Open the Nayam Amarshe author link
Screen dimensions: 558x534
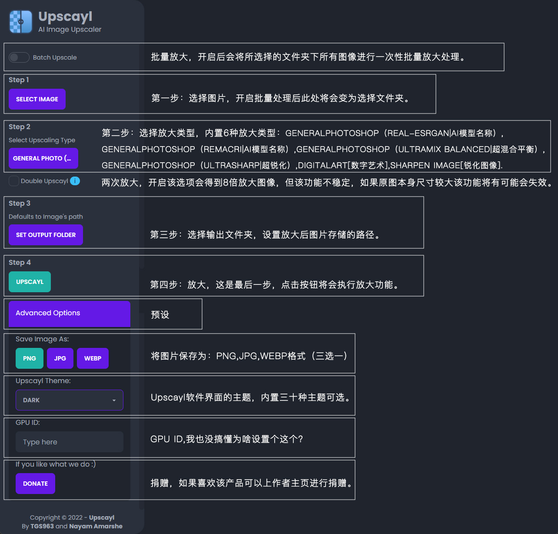pyautogui.click(x=96, y=526)
